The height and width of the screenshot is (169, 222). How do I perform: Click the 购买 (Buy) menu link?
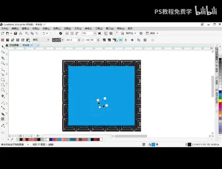pyautogui.click(x=130, y=28)
